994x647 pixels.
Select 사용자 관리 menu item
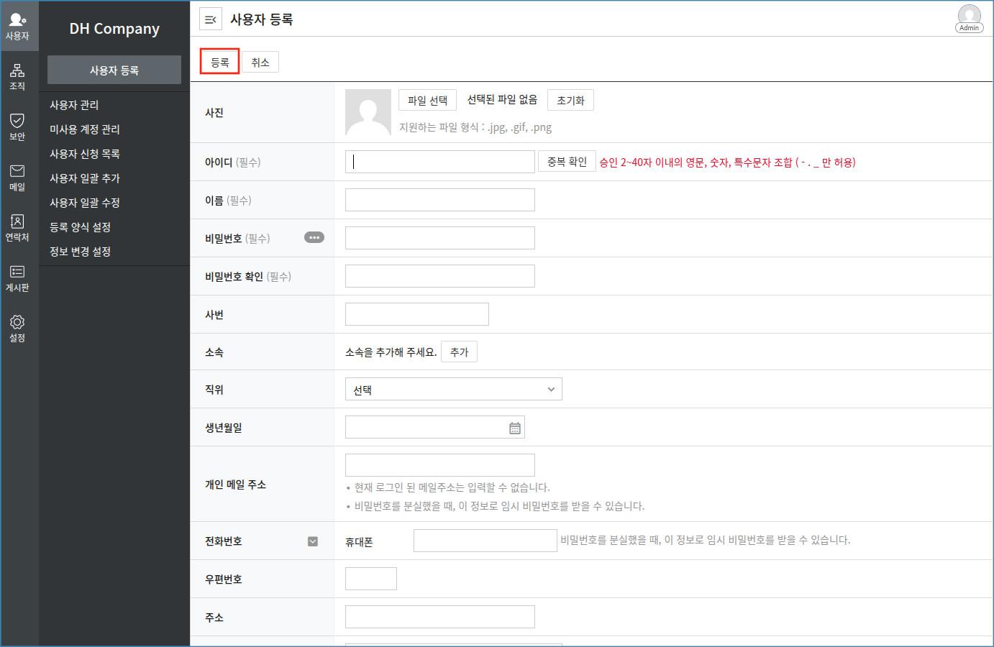click(x=74, y=105)
